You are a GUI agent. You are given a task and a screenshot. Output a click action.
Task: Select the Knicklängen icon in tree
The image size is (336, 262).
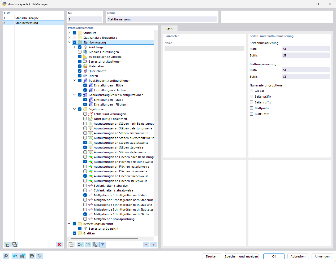(85, 47)
